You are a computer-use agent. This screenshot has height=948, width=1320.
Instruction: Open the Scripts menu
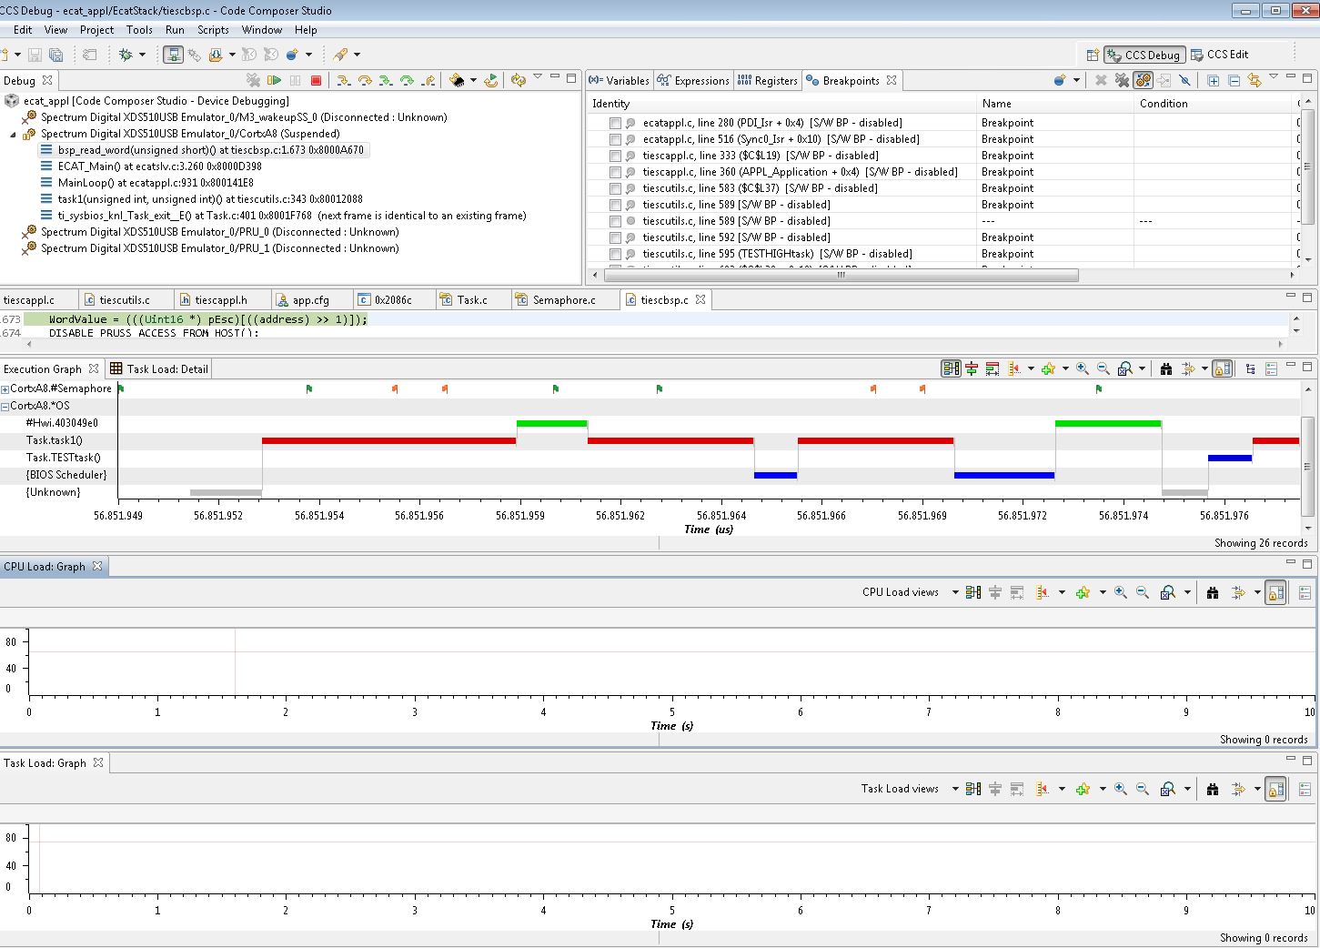(213, 30)
